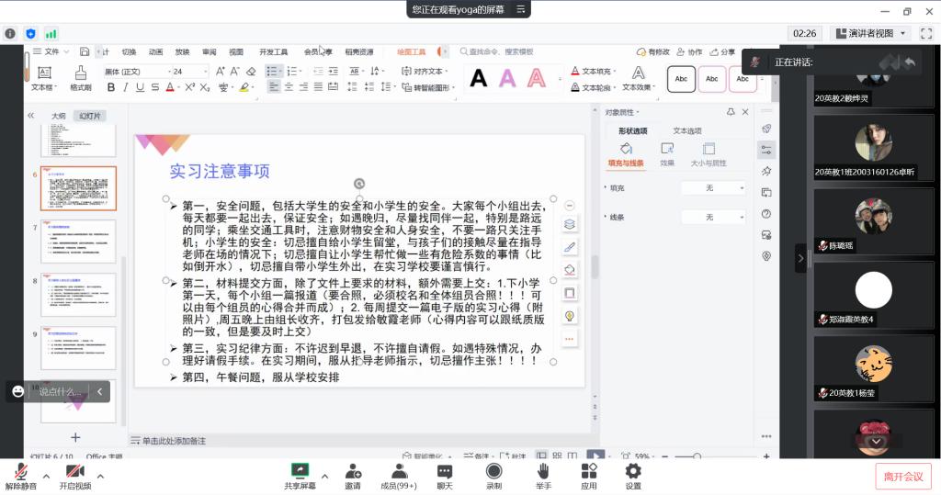Open the 填充 fill type dropdown
Viewport: 941px width, 495px height.
click(713, 187)
